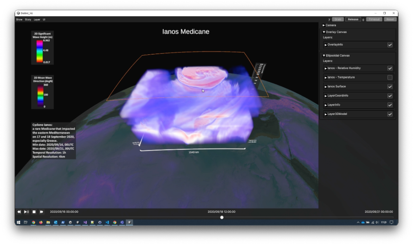
Task: Open File Explorer from the taskbar
Action: click(x=48, y=222)
